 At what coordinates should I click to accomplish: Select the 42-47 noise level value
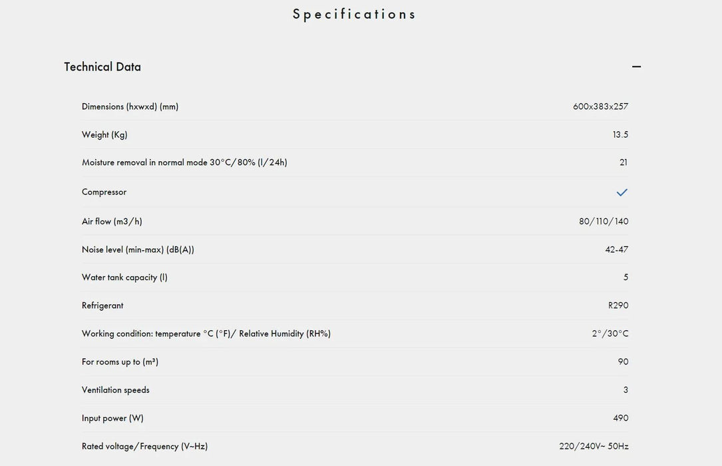click(x=616, y=250)
